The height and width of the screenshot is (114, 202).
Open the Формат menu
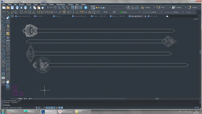tap(29, 4)
